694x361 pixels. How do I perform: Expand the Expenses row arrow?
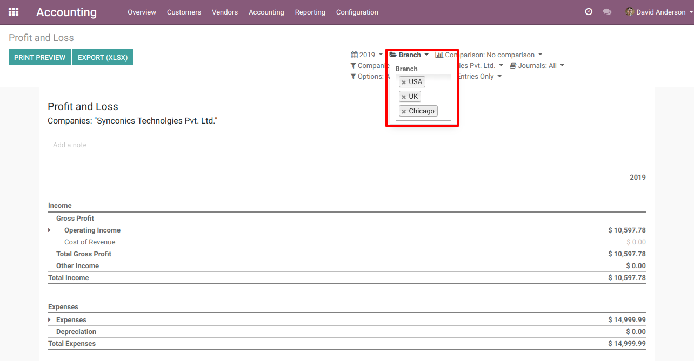(x=50, y=320)
